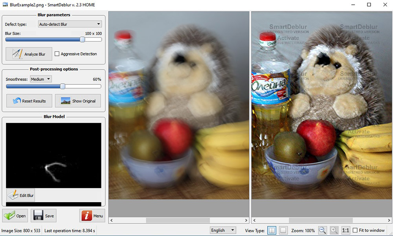393x236 pixels.
Task: Open the English language selector
Action: pyautogui.click(x=222, y=231)
